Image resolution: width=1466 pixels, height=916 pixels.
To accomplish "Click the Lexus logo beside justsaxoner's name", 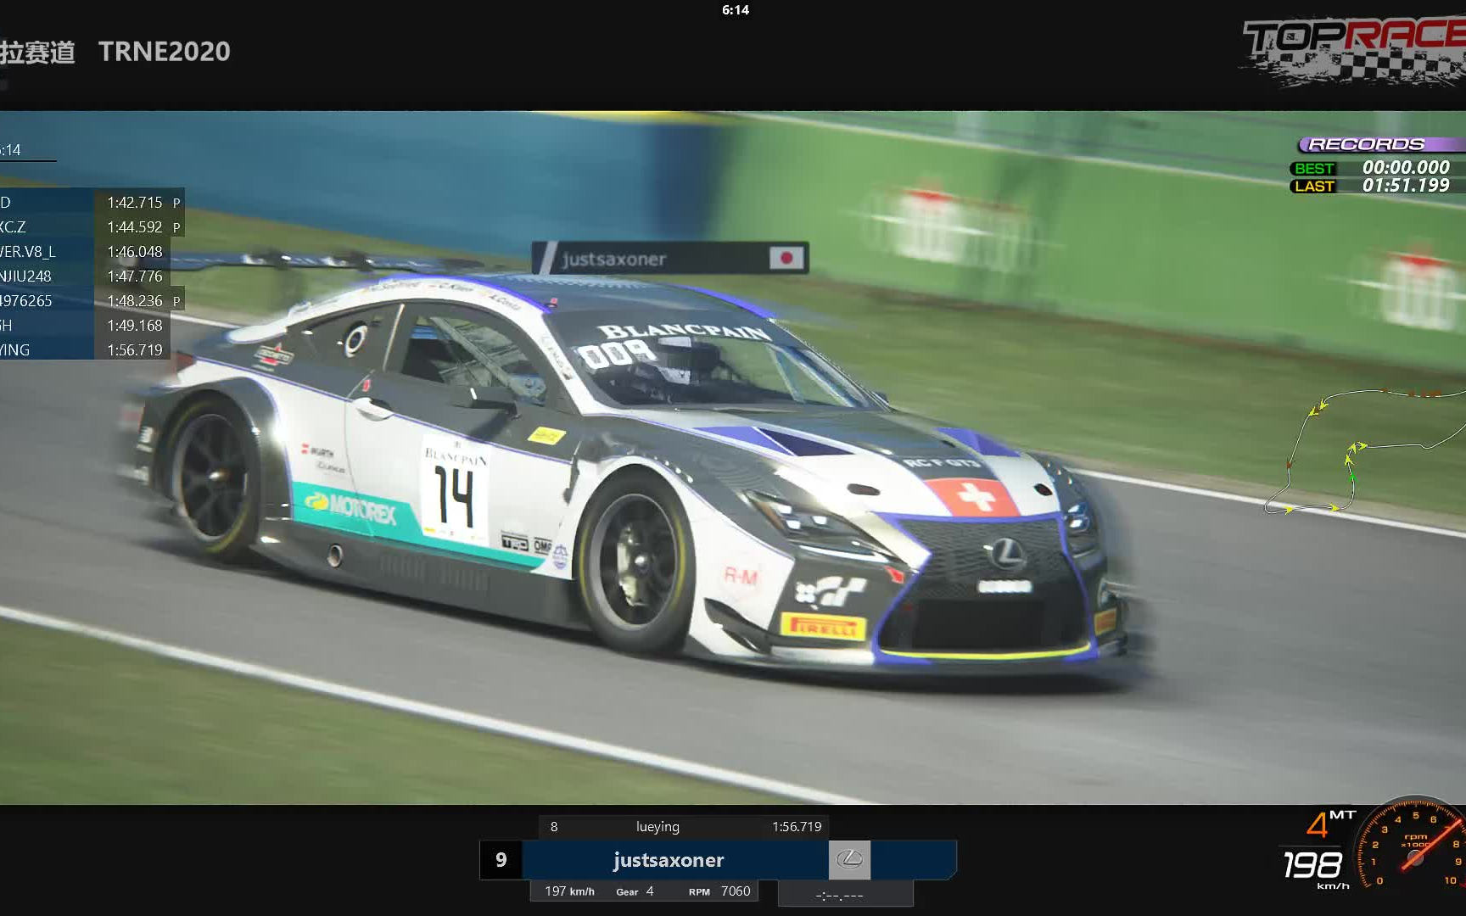I will tap(849, 860).
